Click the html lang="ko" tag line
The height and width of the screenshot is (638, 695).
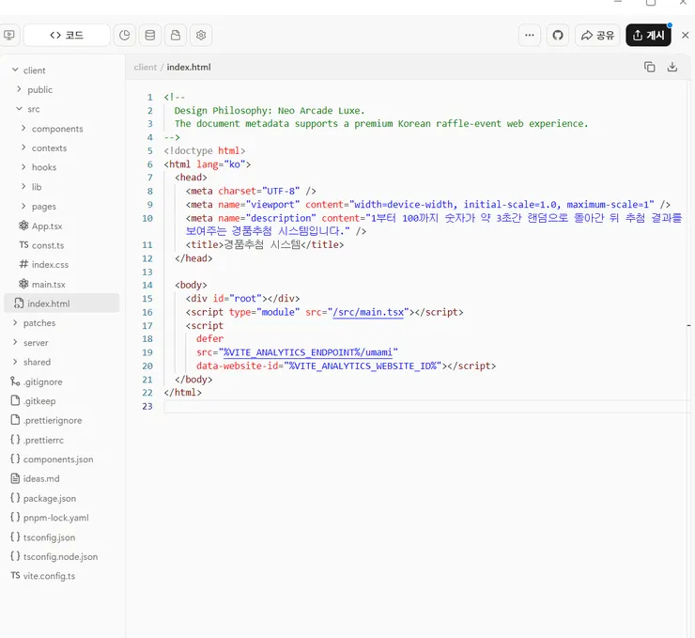pos(207,164)
